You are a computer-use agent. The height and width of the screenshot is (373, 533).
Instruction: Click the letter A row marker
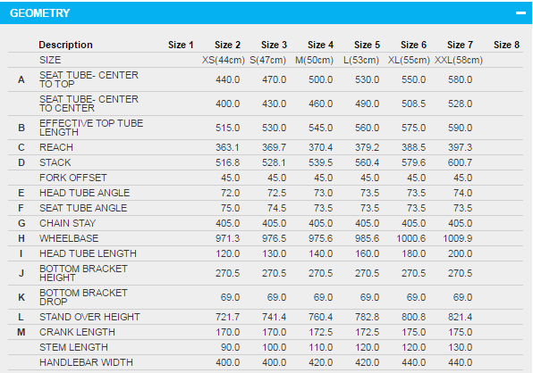pos(21,79)
